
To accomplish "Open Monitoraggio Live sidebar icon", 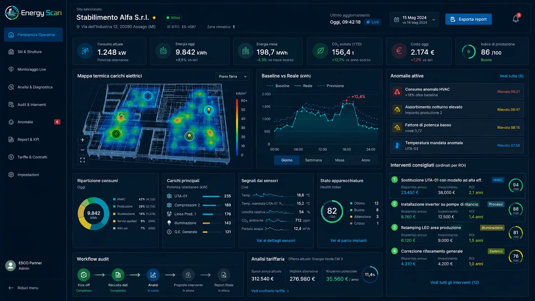I will pos(11,69).
